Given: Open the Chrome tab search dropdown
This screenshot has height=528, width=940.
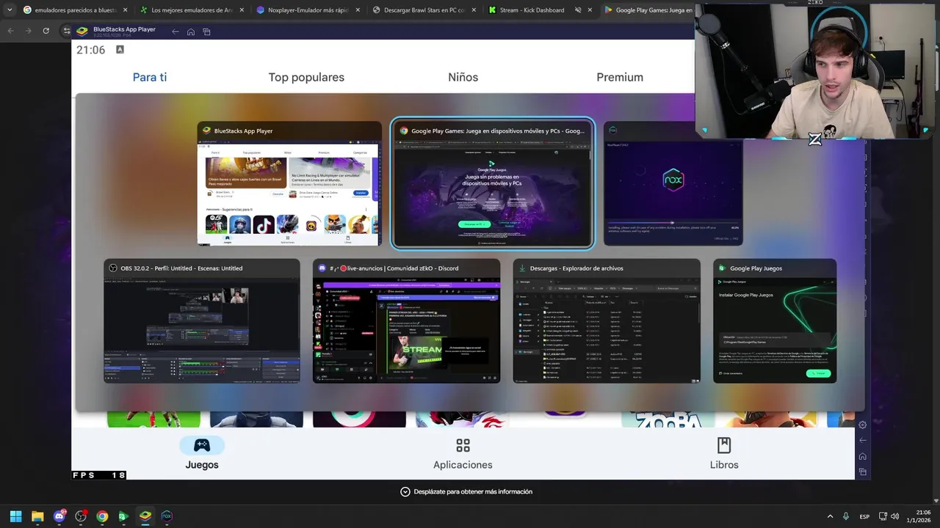Looking at the screenshot, I should (9, 10).
